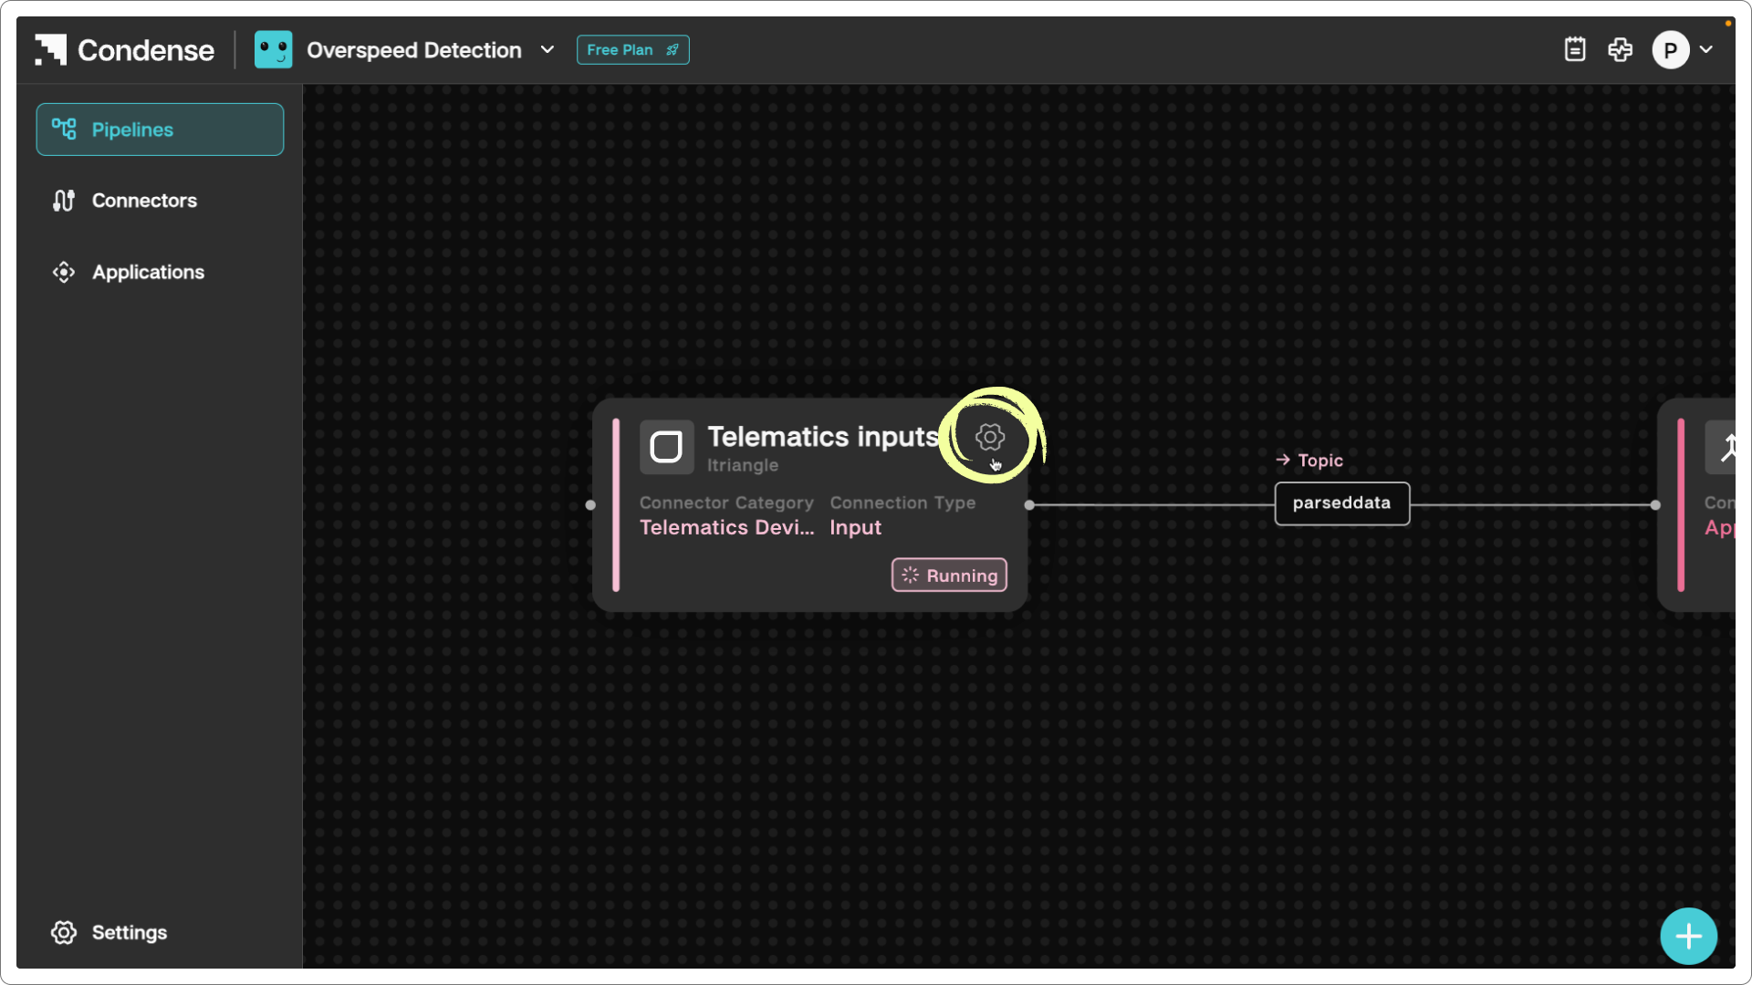Open the Pipelines section
Viewport: 1752px width, 985px height.
160,130
